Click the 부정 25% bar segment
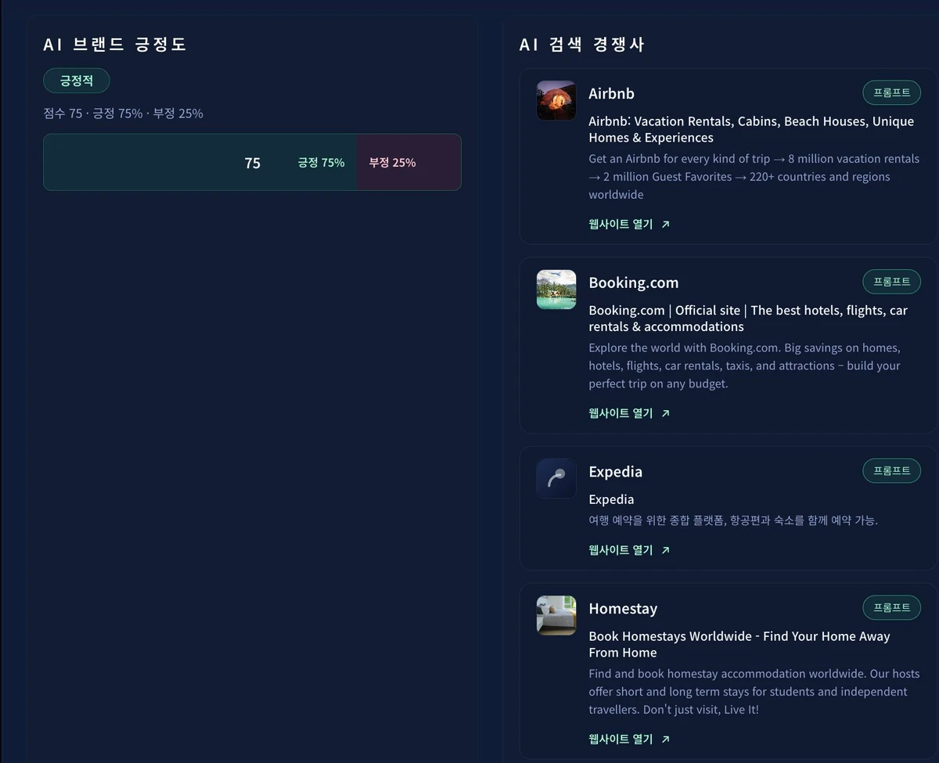The image size is (939, 763). pyautogui.click(x=408, y=163)
